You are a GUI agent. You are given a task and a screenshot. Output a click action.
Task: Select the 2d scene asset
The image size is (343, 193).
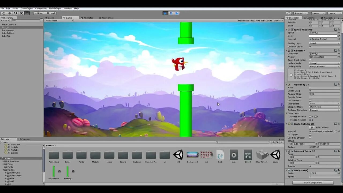click(x=178, y=157)
